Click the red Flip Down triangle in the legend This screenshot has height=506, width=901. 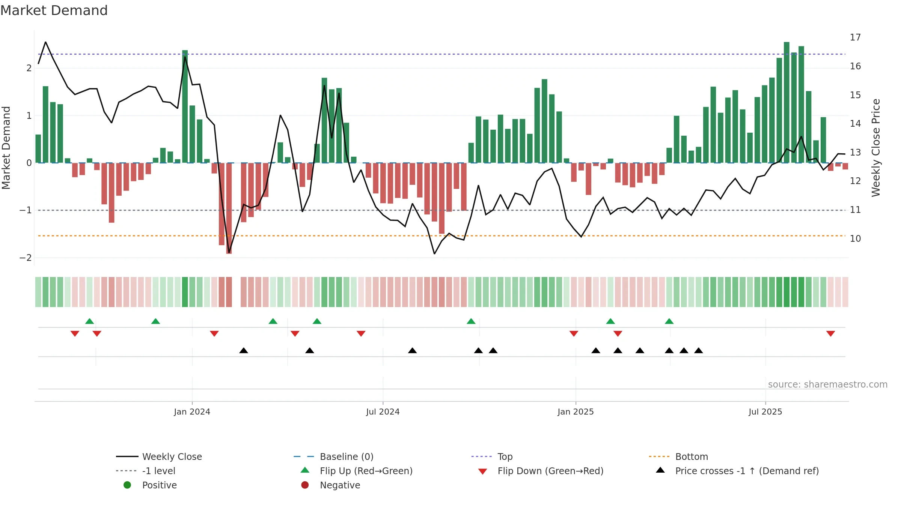point(483,472)
